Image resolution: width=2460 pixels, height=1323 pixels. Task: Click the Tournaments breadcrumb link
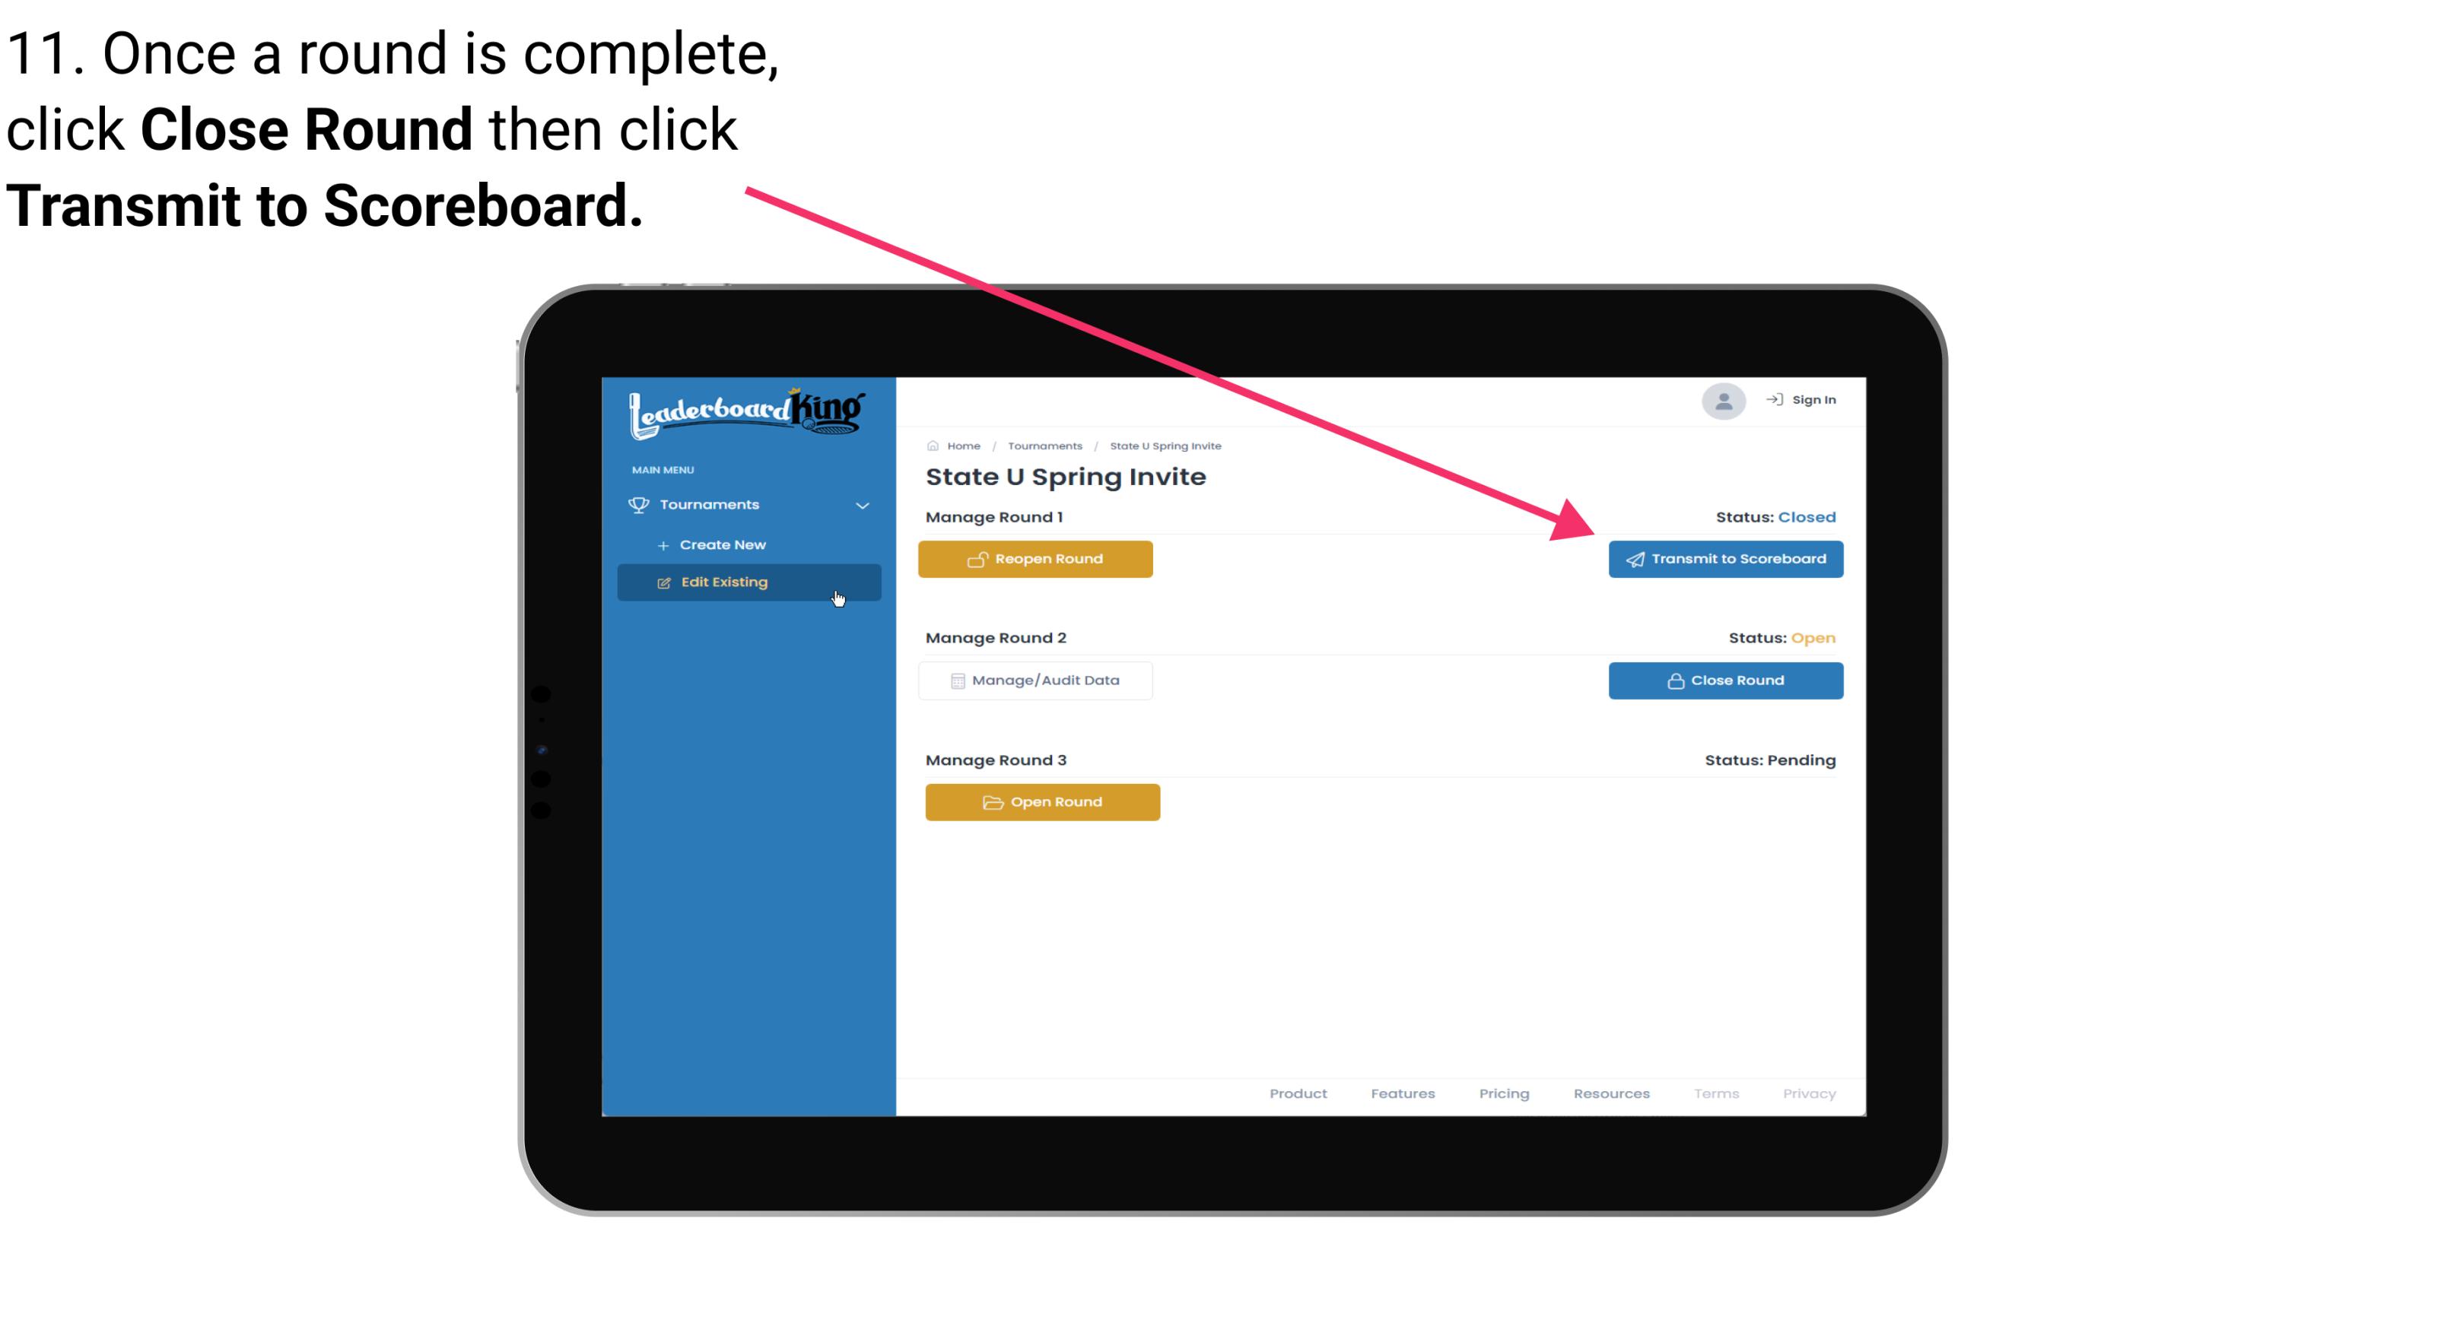point(1043,445)
